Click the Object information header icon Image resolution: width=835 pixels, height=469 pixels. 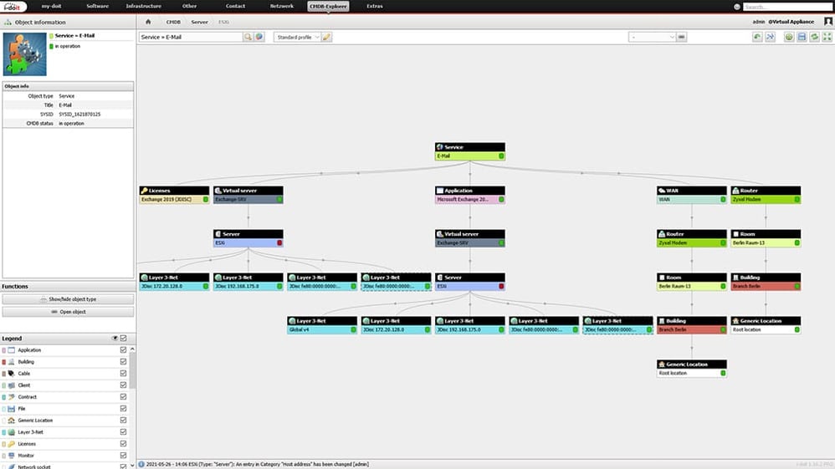click(8, 23)
